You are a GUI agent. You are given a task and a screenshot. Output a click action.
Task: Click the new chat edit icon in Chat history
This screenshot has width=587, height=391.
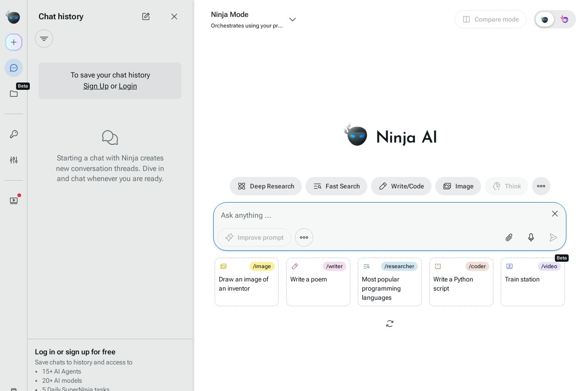[146, 17]
